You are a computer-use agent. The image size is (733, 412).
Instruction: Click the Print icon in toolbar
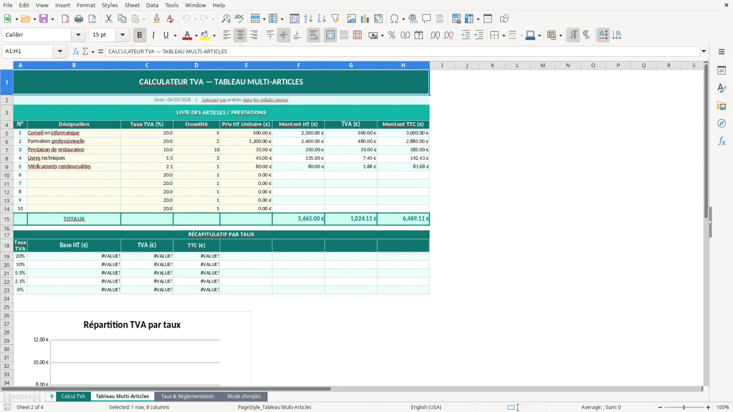(x=79, y=19)
